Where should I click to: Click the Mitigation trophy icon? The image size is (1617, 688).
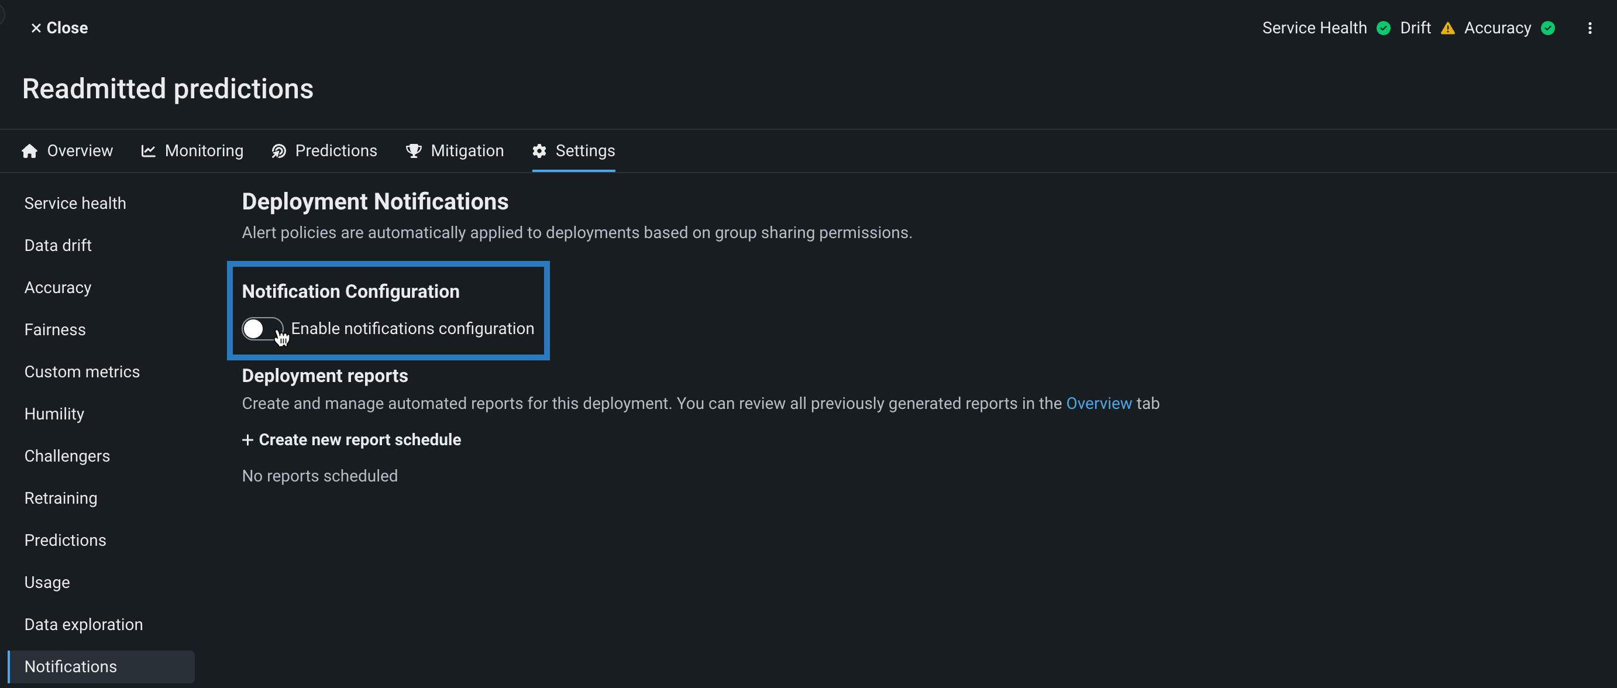pyautogui.click(x=413, y=152)
